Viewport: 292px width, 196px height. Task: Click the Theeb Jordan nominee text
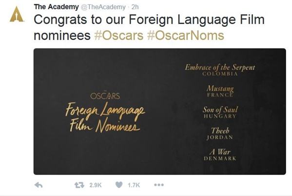[220, 134]
